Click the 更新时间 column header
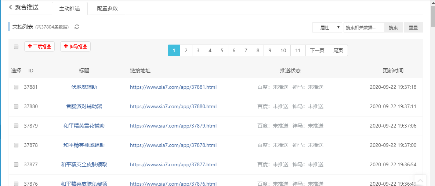The image size is (435, 186). [393, 71]
